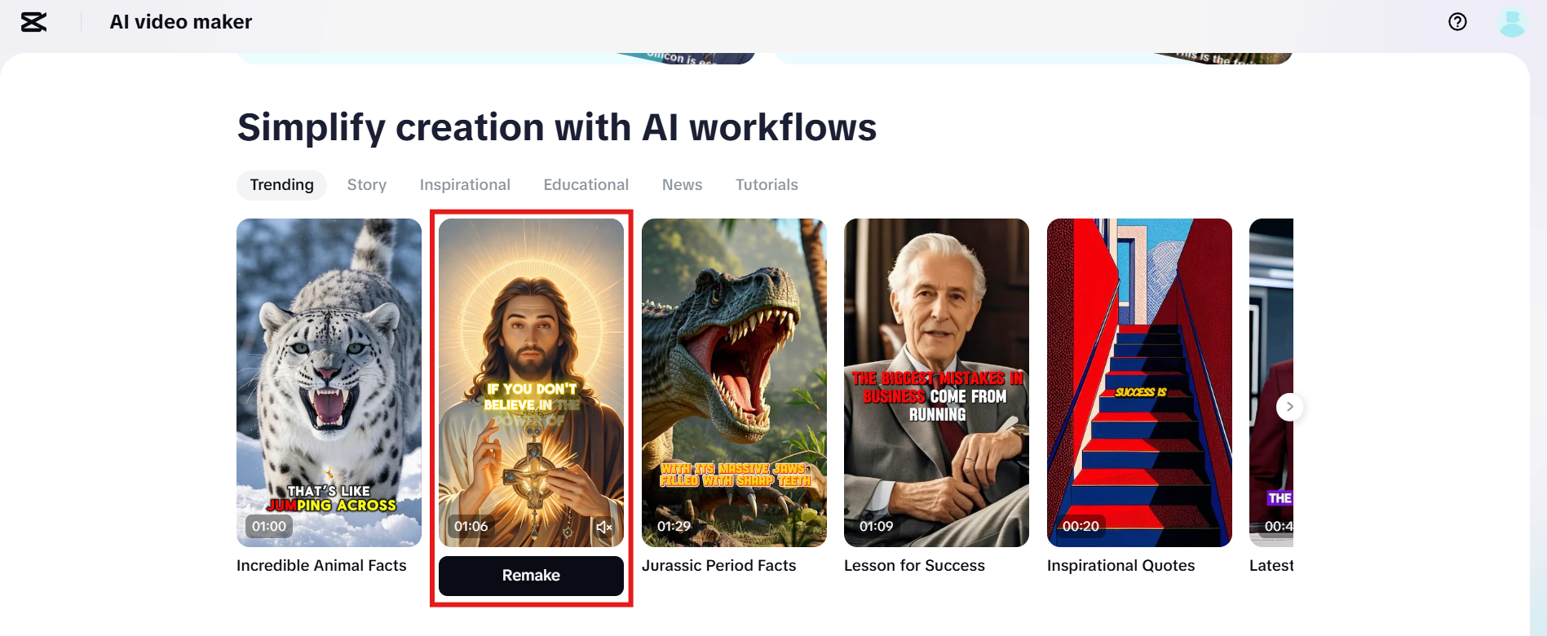Open the help question mark icon
The height and width of the screenshot is (636, 1547).
click(x=1457, y=22)
